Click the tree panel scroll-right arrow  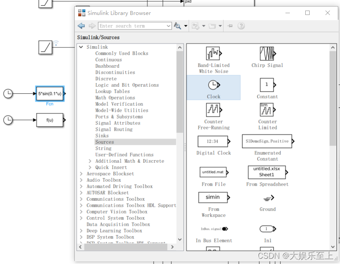(x=172, y=247)
